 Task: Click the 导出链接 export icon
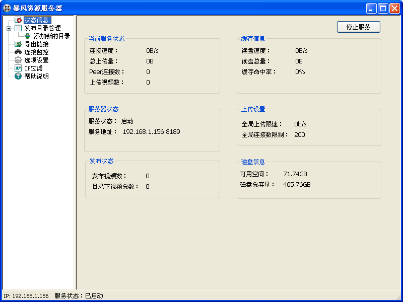[x=18, y=44]
